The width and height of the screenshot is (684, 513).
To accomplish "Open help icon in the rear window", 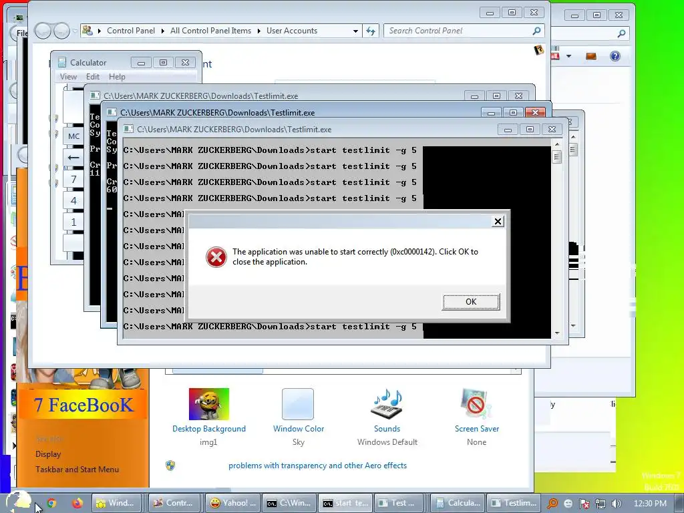I will [x=615, y=56].
